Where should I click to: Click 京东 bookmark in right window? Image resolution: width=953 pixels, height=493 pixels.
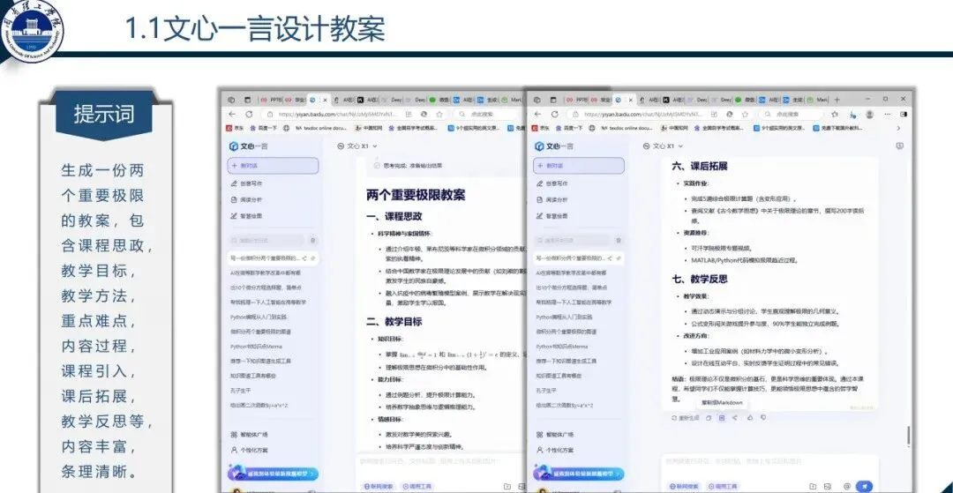pos(540,128)
